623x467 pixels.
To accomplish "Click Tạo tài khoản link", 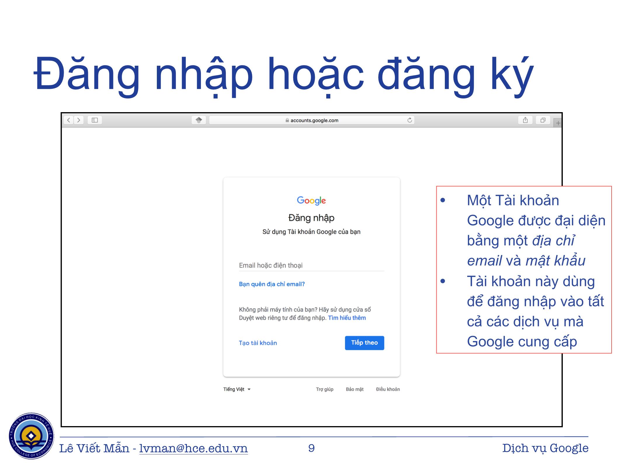I will tap(258, 343).
